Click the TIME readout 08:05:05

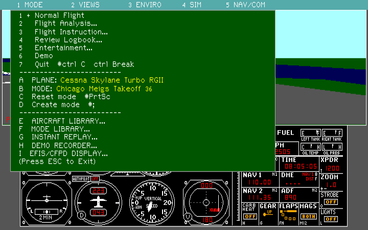(x=301, y=167)
